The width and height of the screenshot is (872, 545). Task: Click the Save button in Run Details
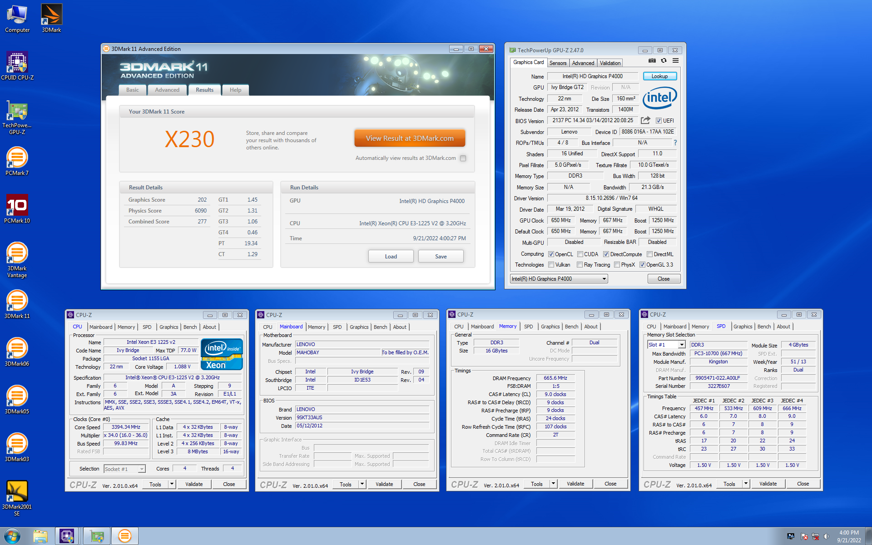(441, 257)
